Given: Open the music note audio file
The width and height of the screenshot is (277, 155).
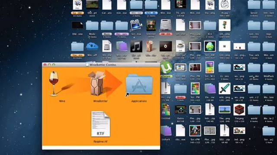Looking at the screenshot, I should pos(136,46).
